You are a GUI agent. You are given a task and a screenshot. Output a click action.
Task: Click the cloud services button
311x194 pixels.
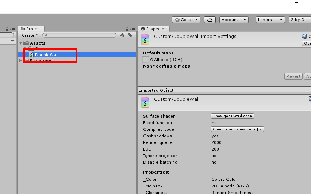(210, 20)
